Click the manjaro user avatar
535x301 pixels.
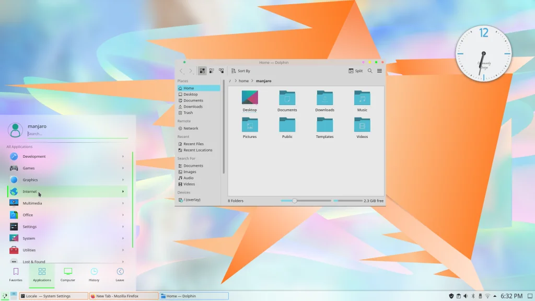point(15,130)
